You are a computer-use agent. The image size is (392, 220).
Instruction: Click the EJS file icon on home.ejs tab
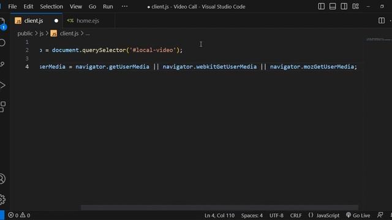pos(70,20)
